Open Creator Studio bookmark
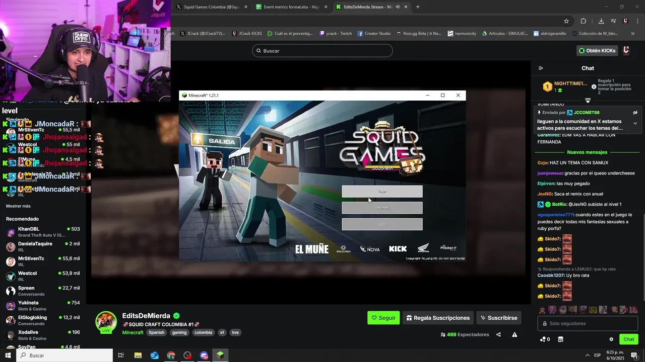645x362 pixels. (374, 34)
